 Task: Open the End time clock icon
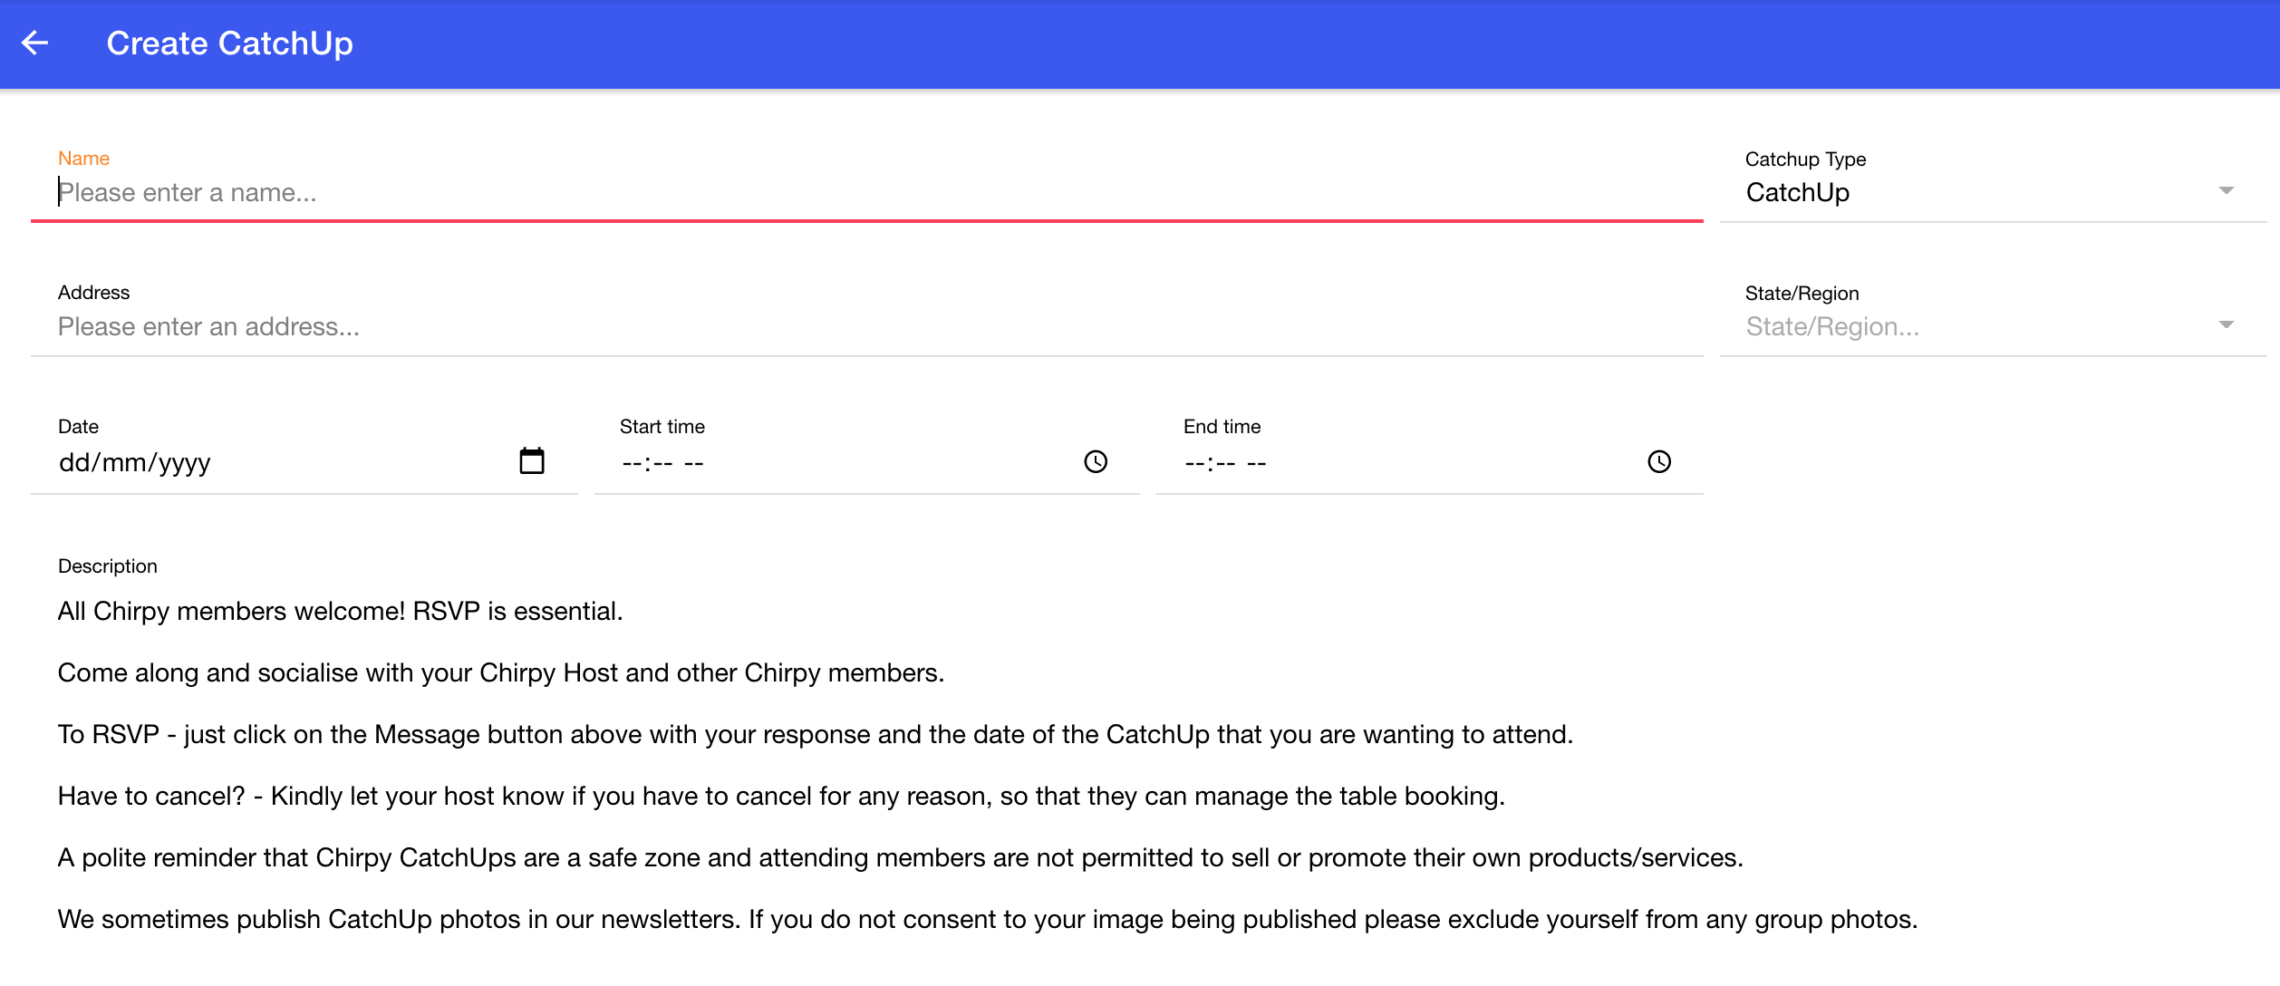[1659, 462]
